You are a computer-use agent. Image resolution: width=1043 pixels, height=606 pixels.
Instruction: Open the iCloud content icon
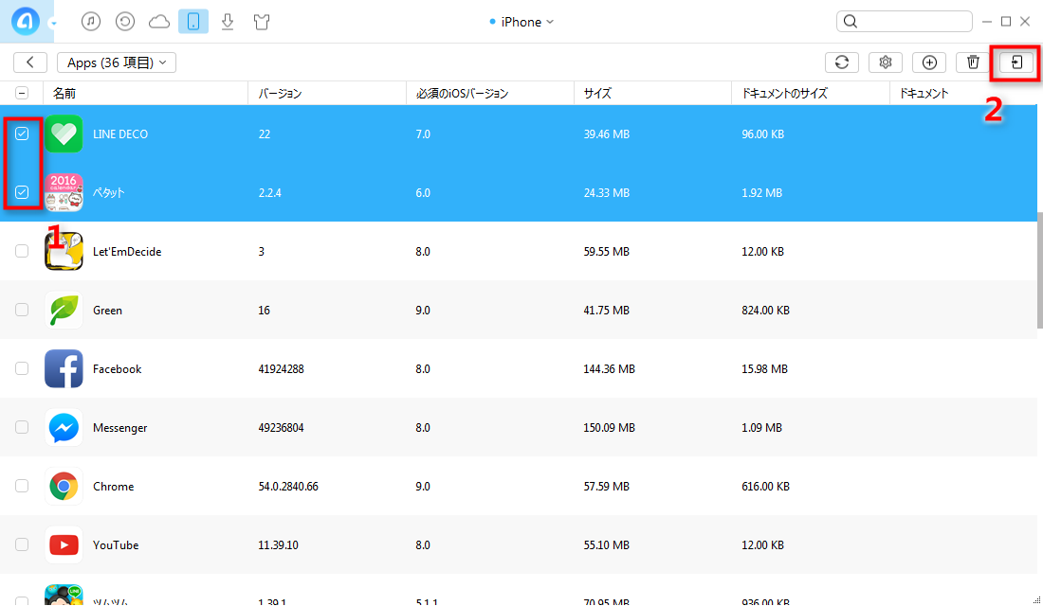pyautogui.click(x=159, y=22)
